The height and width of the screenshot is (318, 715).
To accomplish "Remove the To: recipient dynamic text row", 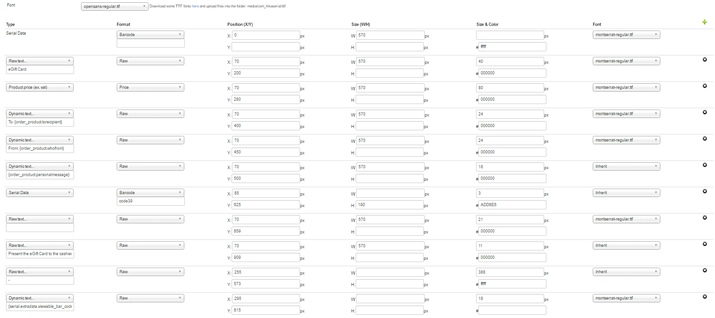I will [x=704, y=112].
